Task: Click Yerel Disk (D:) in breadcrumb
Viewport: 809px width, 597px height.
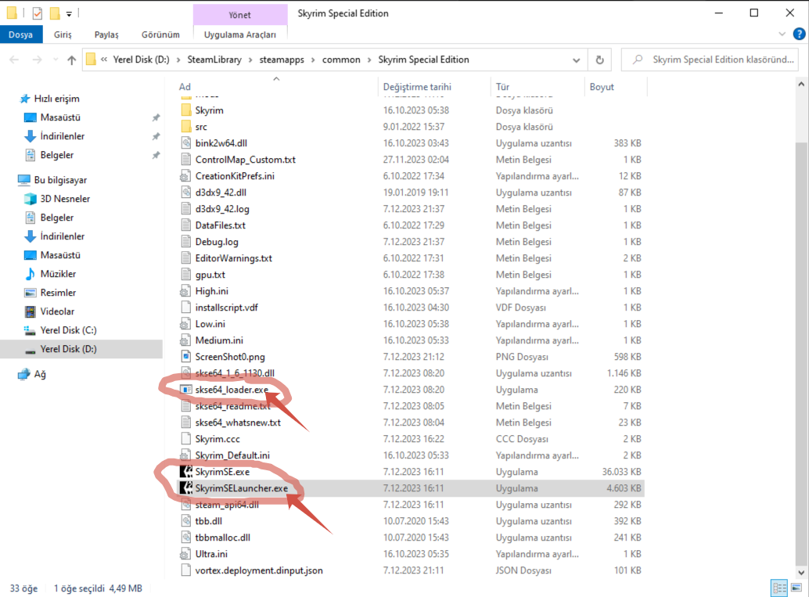Action: tap(141, 59)
